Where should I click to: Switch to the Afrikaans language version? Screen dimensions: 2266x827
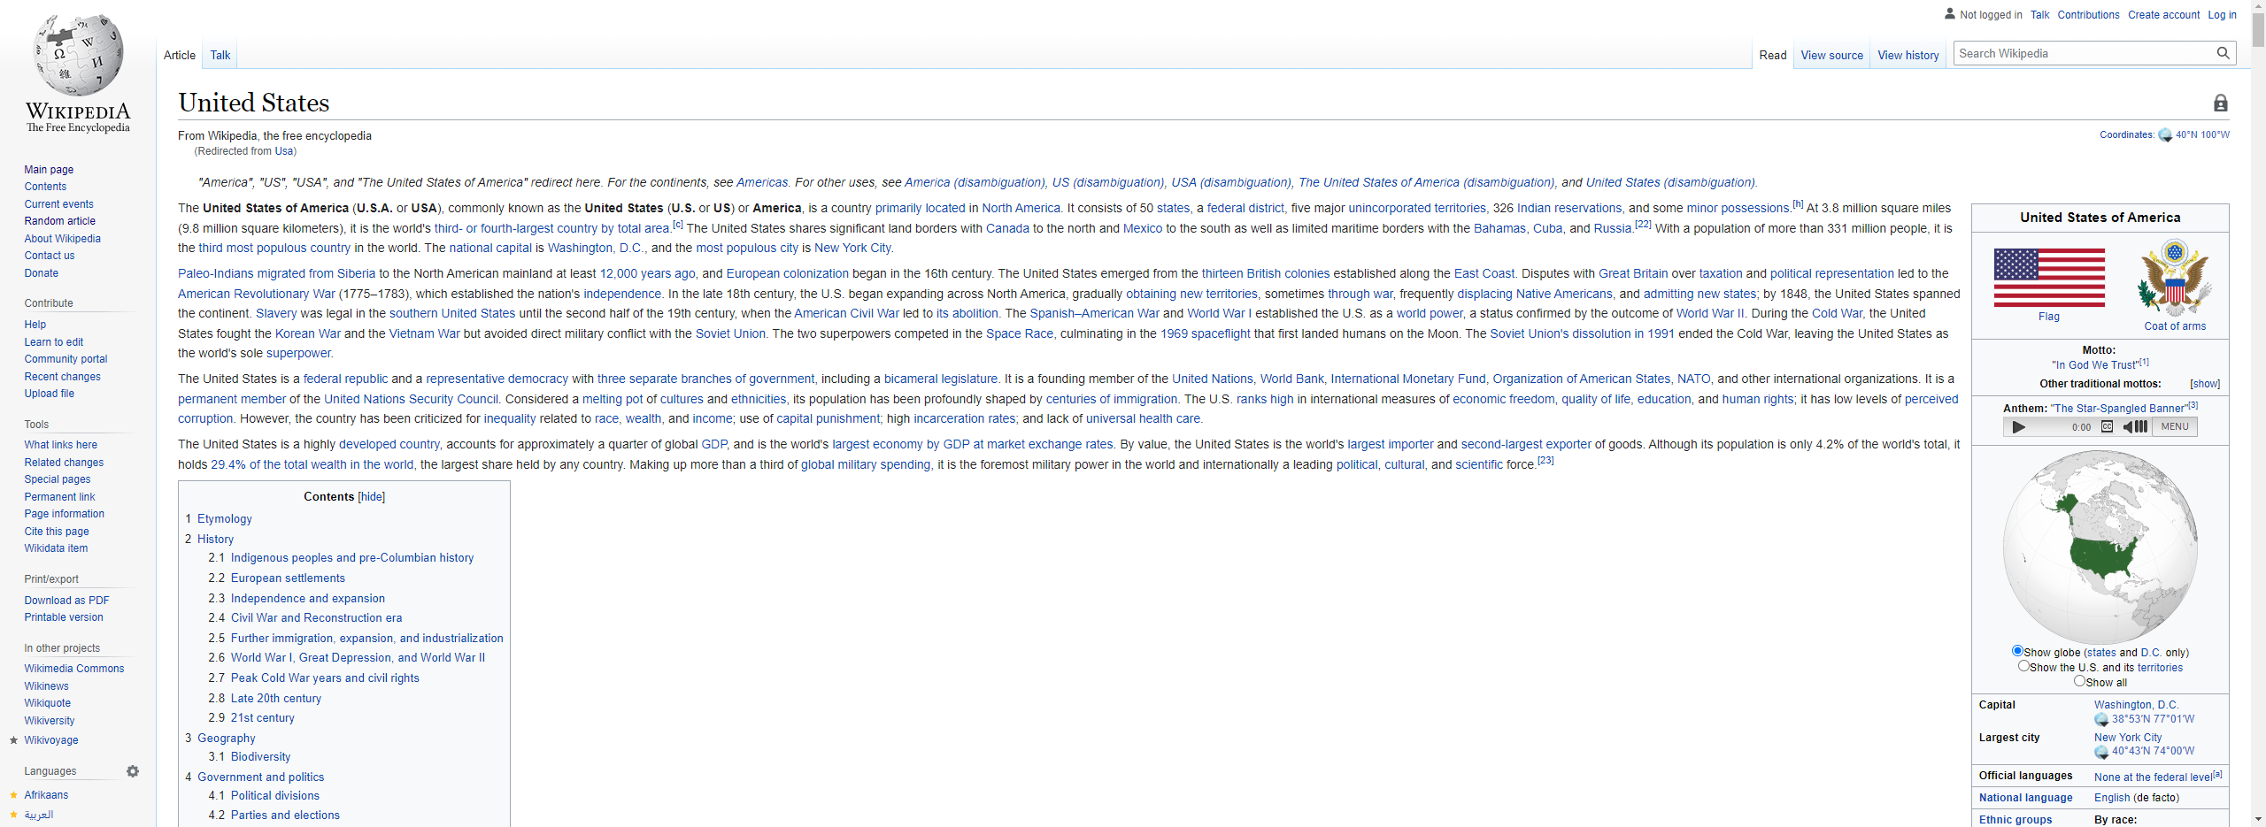click(x=46, y=795)
